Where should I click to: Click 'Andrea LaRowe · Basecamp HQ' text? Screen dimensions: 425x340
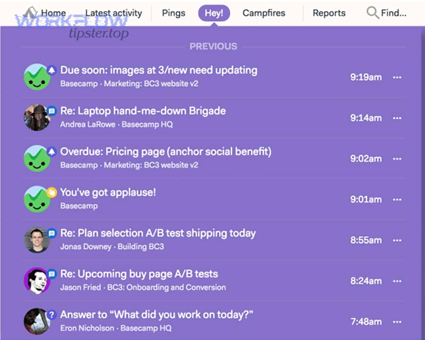[x=117, y=124]
